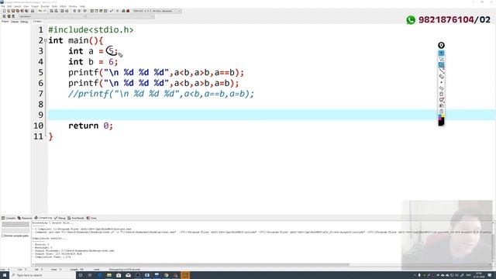This screenshot has width=496, height=279.
Task: Click the Find toolbar icon
Action: coord(52,11)
